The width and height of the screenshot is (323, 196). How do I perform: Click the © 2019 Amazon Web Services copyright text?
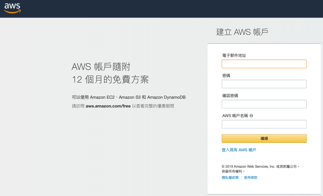coord(260,167)
